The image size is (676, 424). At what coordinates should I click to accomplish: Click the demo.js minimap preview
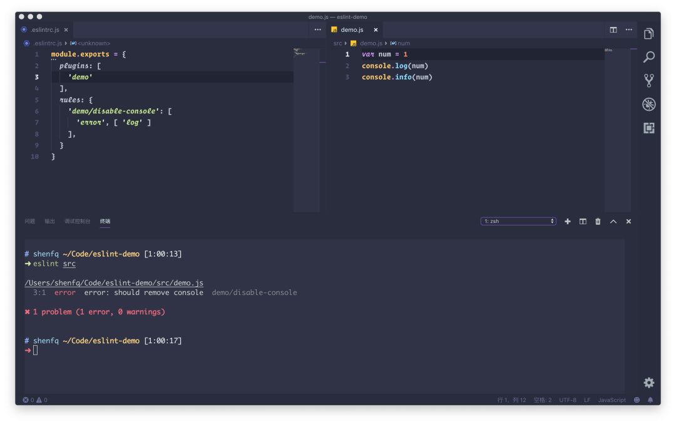(x=617, y=130)
